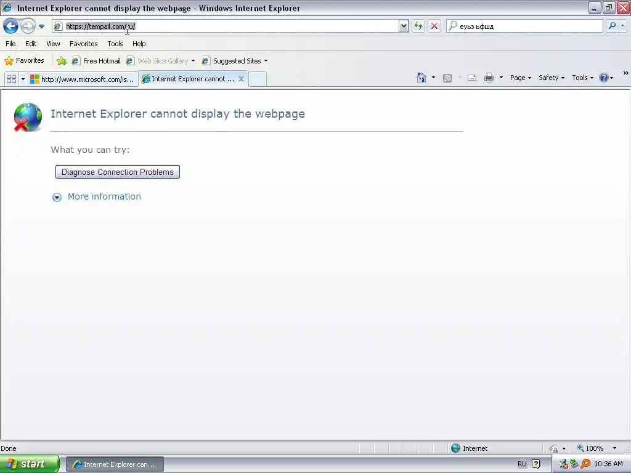Image resolution: width=631 pixels, height=473 pixels.
Task: Open the Windows Start menu
Action: [x=30, y=464]
